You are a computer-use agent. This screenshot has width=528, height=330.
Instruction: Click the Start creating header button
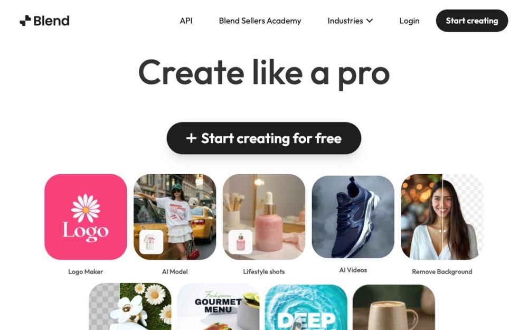[x=472, y=21]
